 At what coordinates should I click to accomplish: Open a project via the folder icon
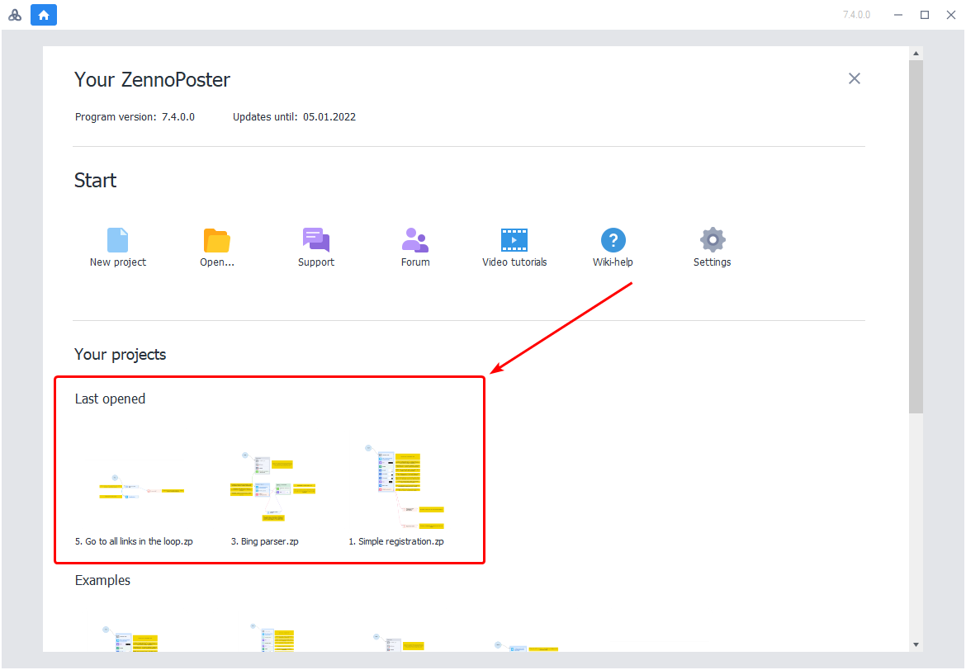(x=217, y=240)
